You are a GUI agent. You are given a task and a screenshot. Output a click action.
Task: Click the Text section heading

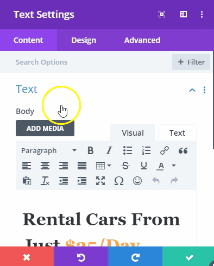point(27,89)
